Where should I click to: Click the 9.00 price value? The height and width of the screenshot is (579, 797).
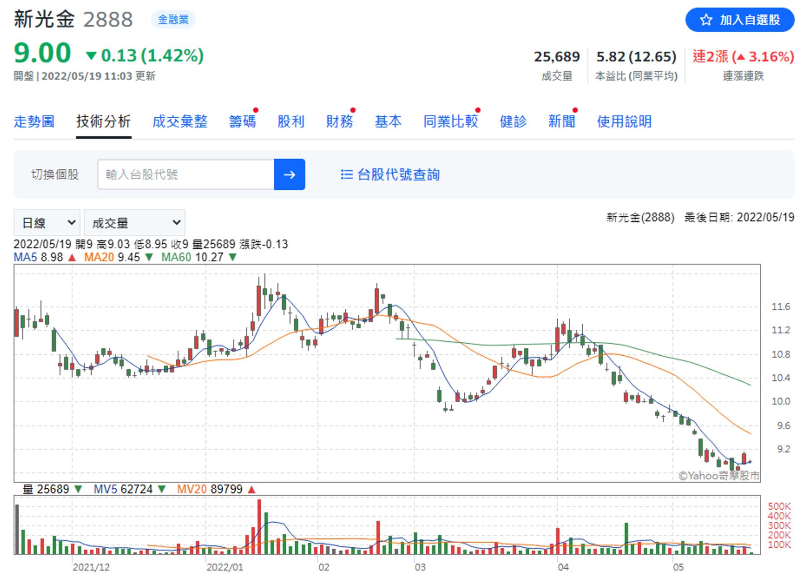pos(42,53)
